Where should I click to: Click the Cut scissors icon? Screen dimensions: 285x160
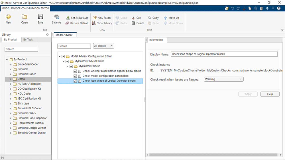point(133,18)
